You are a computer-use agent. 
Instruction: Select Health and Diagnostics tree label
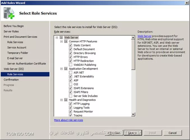point(82,100)
